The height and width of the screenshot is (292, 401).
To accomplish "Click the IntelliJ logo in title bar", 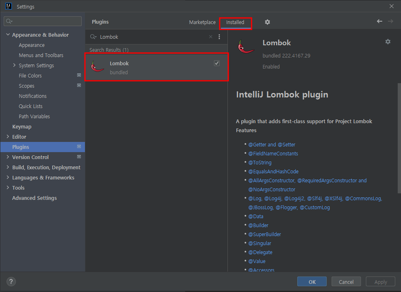I will coord(9,6).
